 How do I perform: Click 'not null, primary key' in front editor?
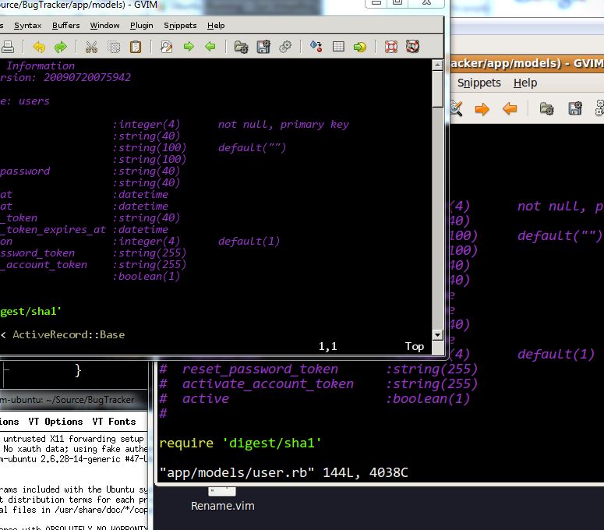(284, 125)
